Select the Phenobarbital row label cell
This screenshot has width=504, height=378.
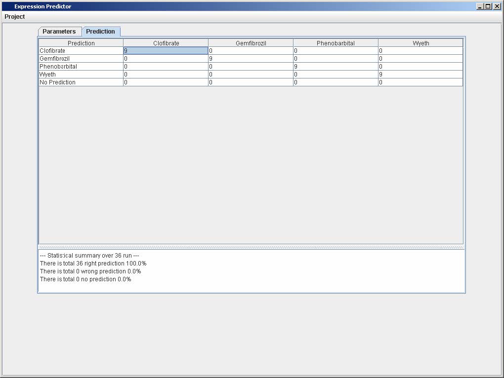point(81,67)
